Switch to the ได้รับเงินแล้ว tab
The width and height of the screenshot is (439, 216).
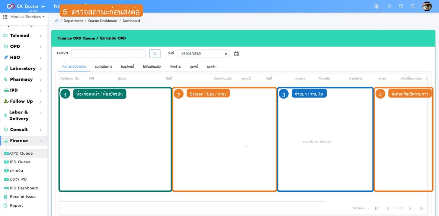tap(152, 67)
